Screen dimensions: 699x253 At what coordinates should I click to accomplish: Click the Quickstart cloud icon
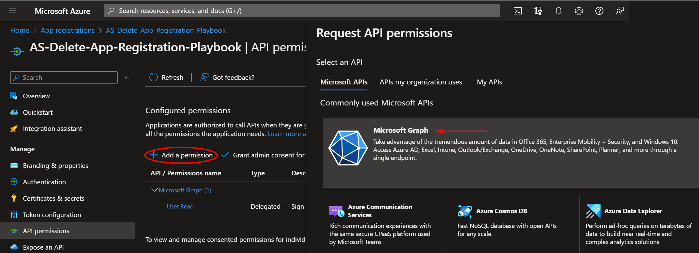pos(14,112)
